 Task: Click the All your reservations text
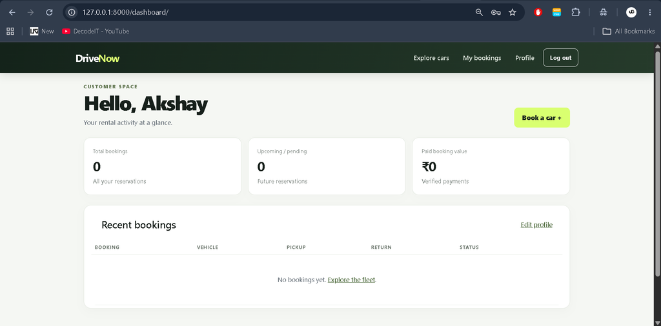tap(119, 181)
